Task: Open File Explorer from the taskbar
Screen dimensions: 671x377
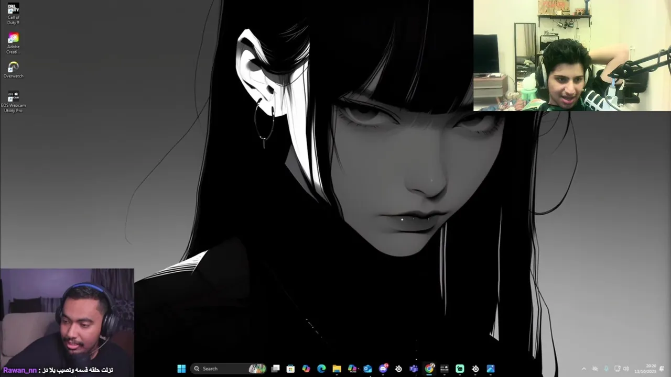Action: pos(337,369)
